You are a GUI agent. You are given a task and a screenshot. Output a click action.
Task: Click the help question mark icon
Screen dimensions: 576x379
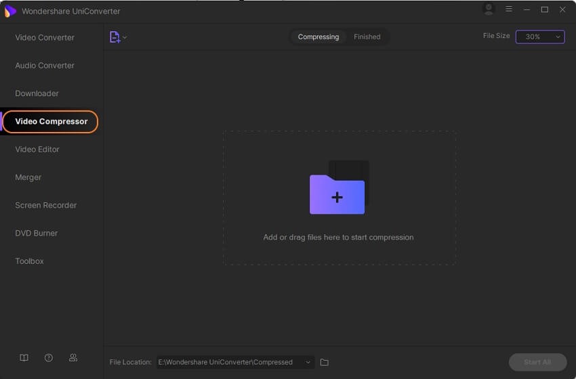tap(49, 357)
